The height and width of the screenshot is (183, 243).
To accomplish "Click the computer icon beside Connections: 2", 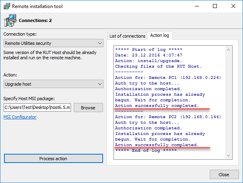I will coord(10,20).
